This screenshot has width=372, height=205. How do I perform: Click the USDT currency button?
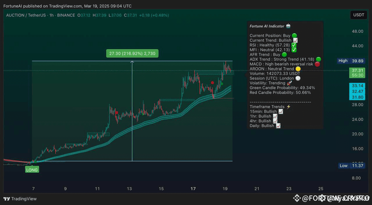tap(359, 15)
